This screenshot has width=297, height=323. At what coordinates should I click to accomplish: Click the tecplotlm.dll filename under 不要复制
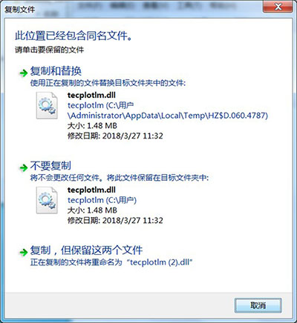[x=91, y=190]
